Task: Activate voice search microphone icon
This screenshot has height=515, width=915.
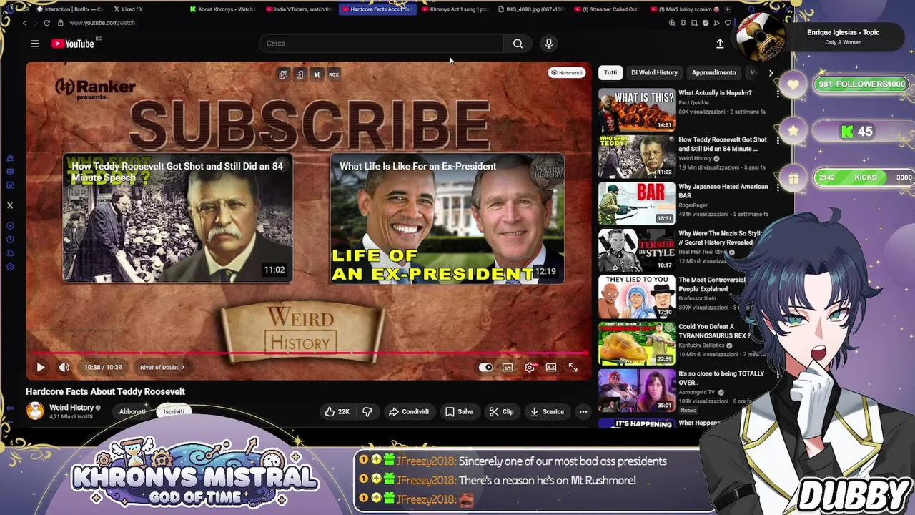Action: [549, 44]
